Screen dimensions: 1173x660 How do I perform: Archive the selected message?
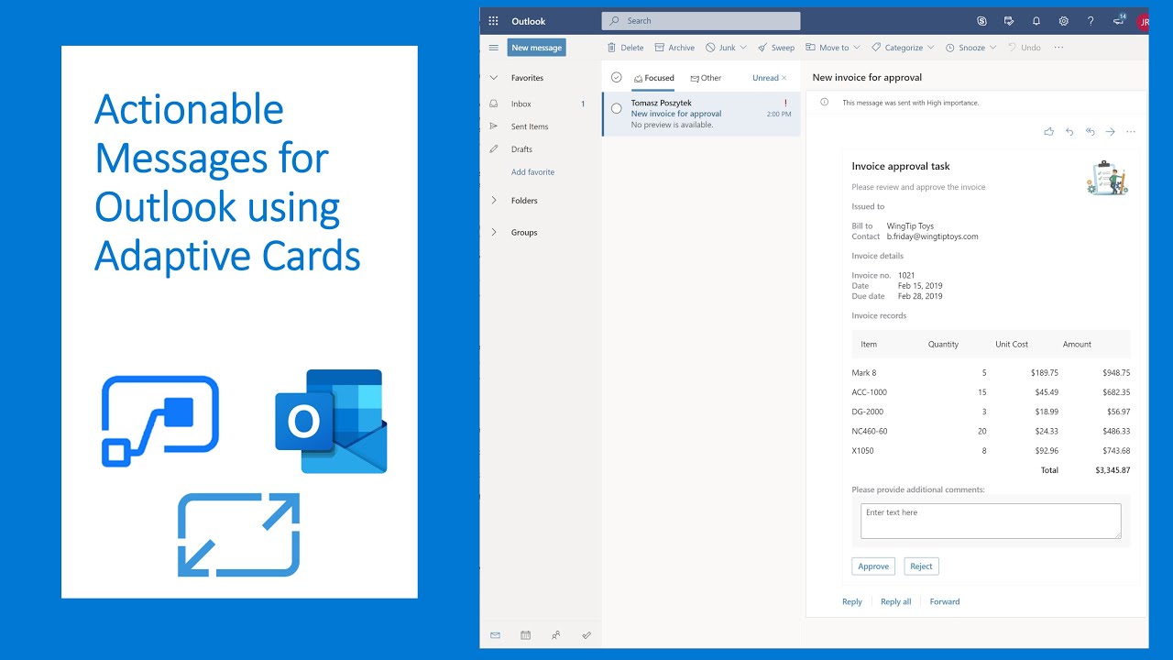[674, 48]
